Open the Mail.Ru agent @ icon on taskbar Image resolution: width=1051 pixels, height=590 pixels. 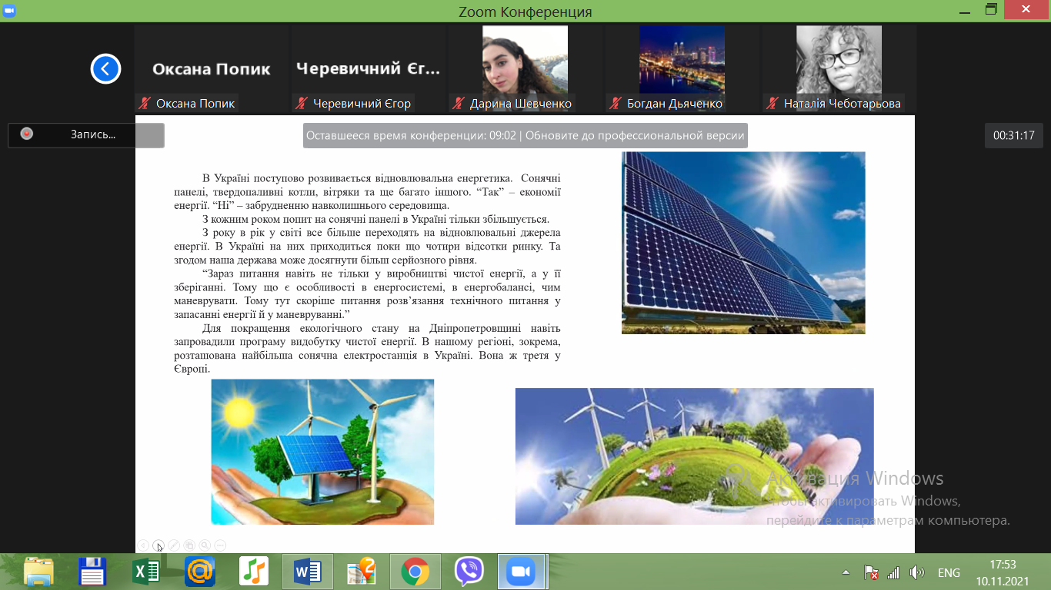point(200,572)
